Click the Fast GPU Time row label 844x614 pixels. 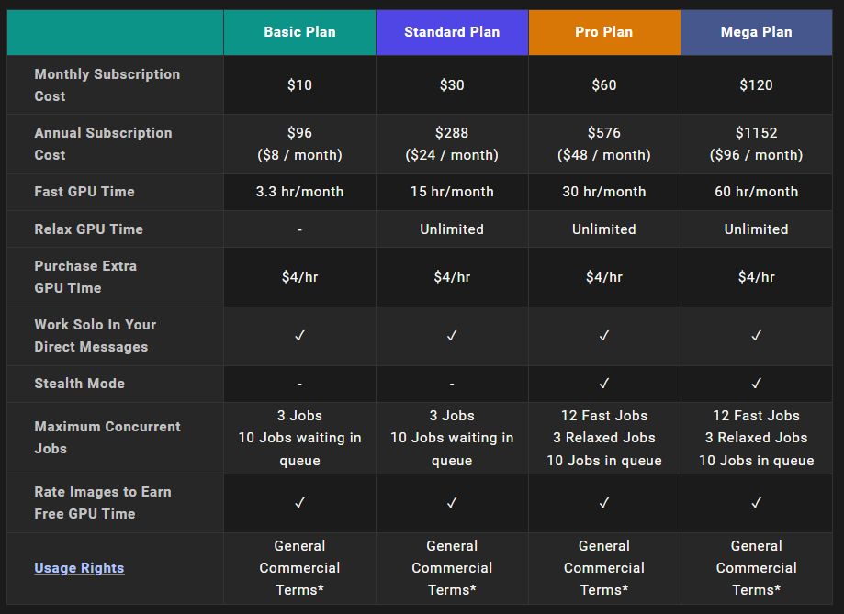pos(84,192)
